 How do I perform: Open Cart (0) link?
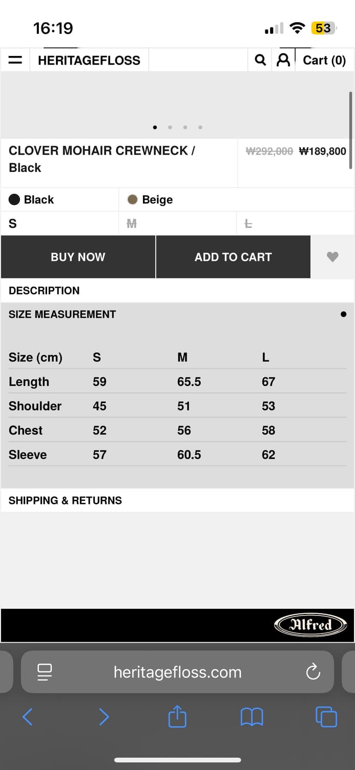pyautogui.click(x=324, y=60)
